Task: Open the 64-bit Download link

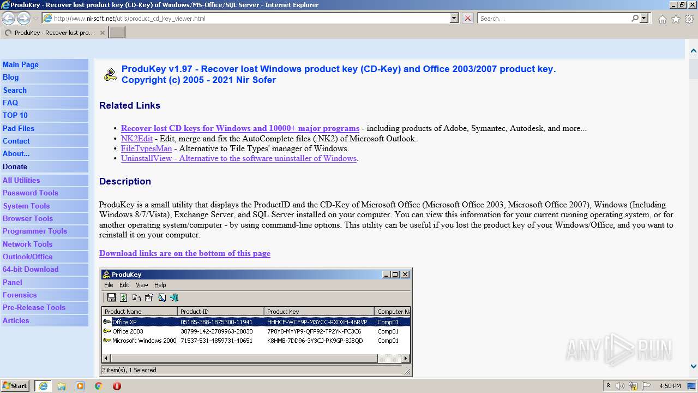Action: click(x=44, y=269)
